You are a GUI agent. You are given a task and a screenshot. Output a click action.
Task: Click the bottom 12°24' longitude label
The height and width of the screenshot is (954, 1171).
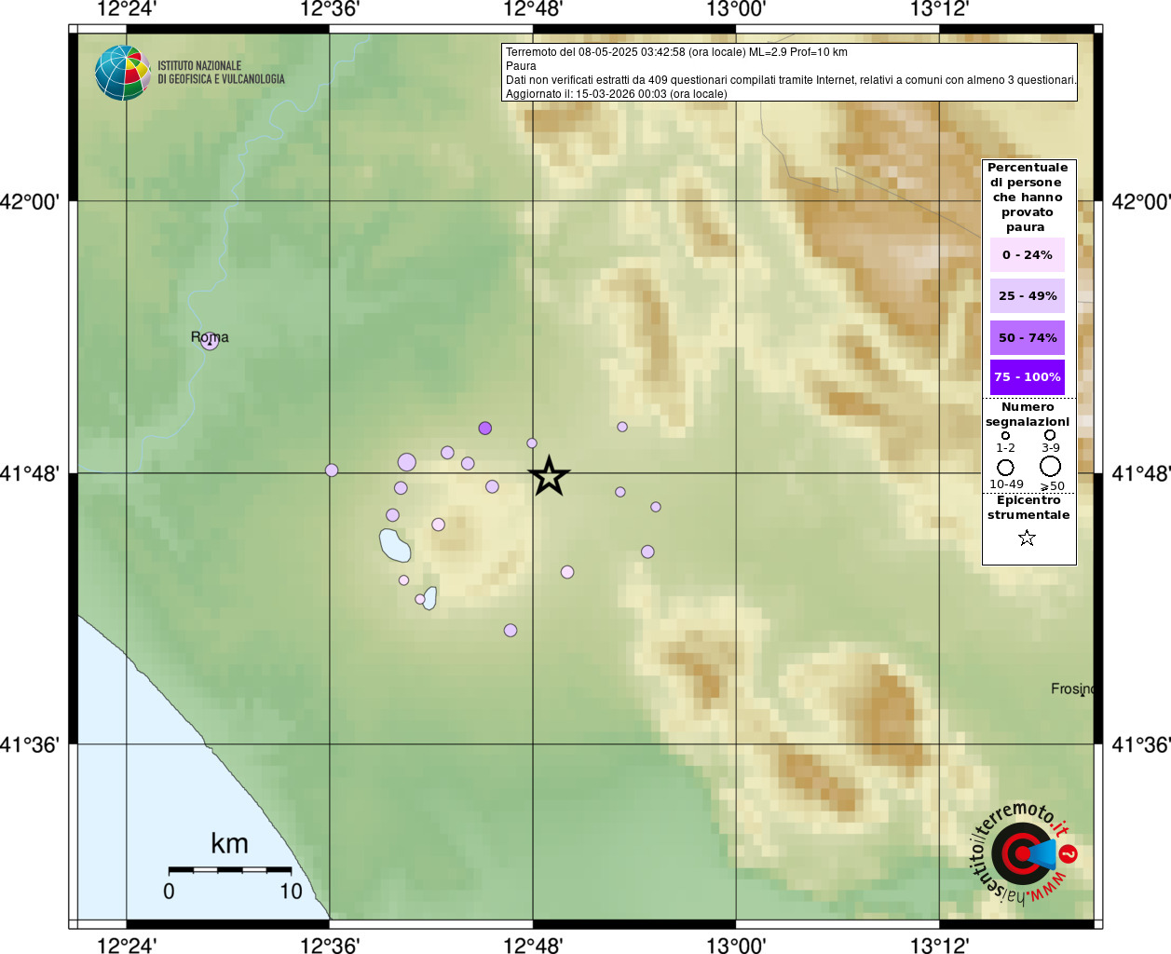tap(127, 946)
